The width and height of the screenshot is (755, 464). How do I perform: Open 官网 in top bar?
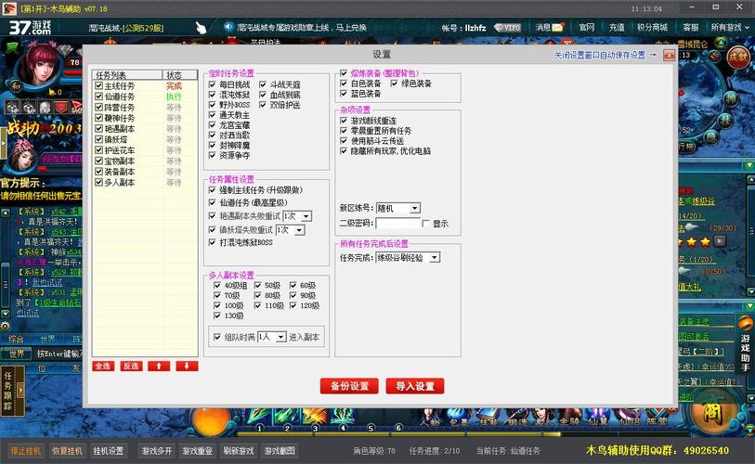(x=587, y=28)
